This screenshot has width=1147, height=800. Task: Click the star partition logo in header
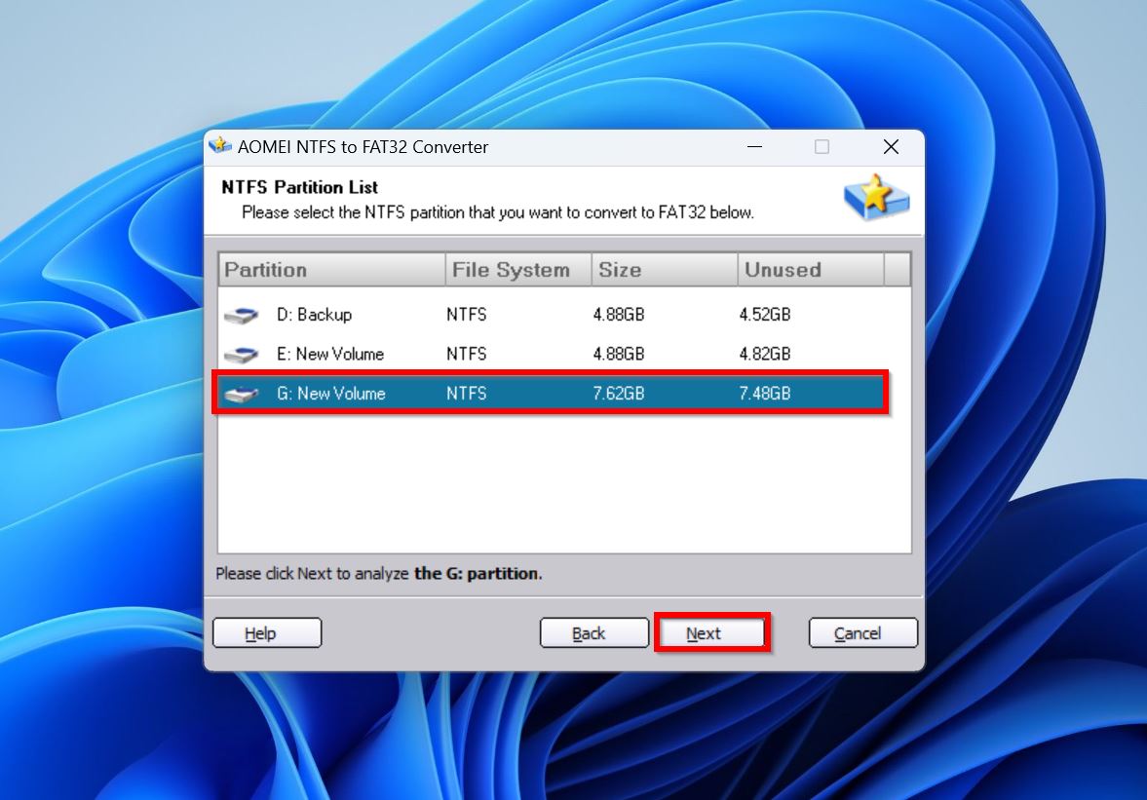click(x=876, y=198)
